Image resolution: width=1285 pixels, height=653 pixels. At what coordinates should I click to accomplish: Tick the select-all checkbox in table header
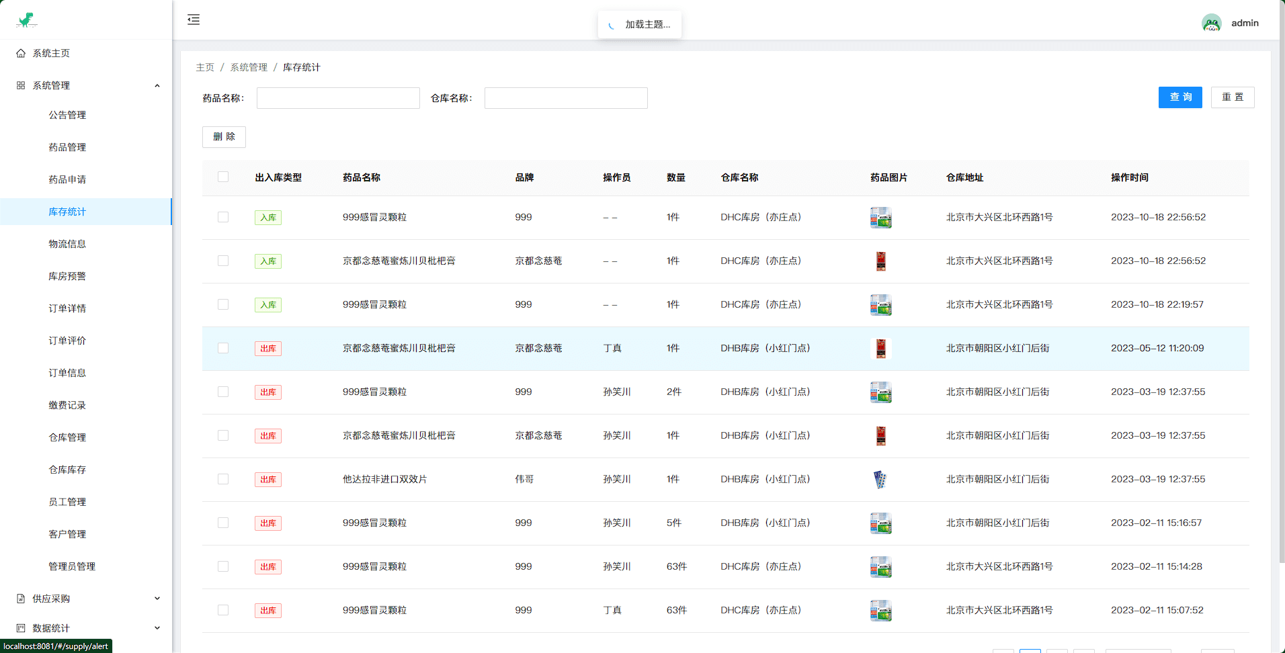223,177
